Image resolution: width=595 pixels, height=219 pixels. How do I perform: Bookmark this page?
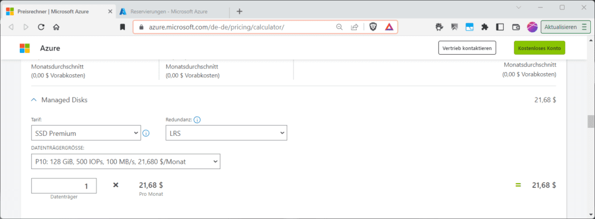click(x=123, y=27)
